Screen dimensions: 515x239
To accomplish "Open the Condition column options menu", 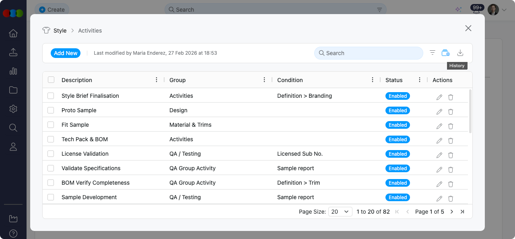I will [373, 80].
